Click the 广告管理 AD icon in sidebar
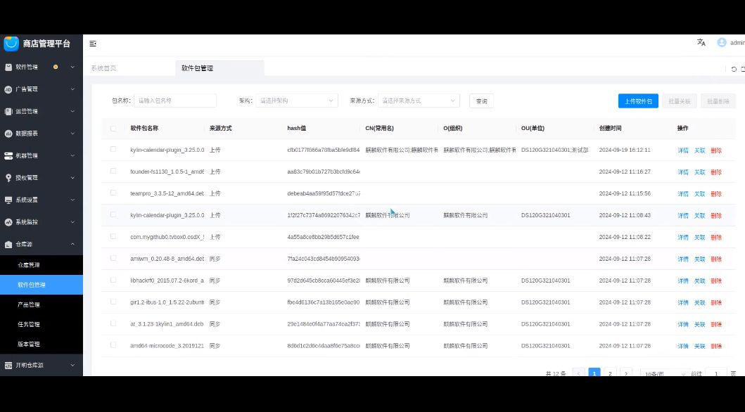 pyautogui.click(x=8, y=89)
